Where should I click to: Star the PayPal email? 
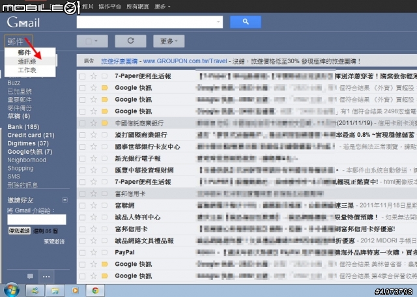pyautogui.click(x=93, y=252)
